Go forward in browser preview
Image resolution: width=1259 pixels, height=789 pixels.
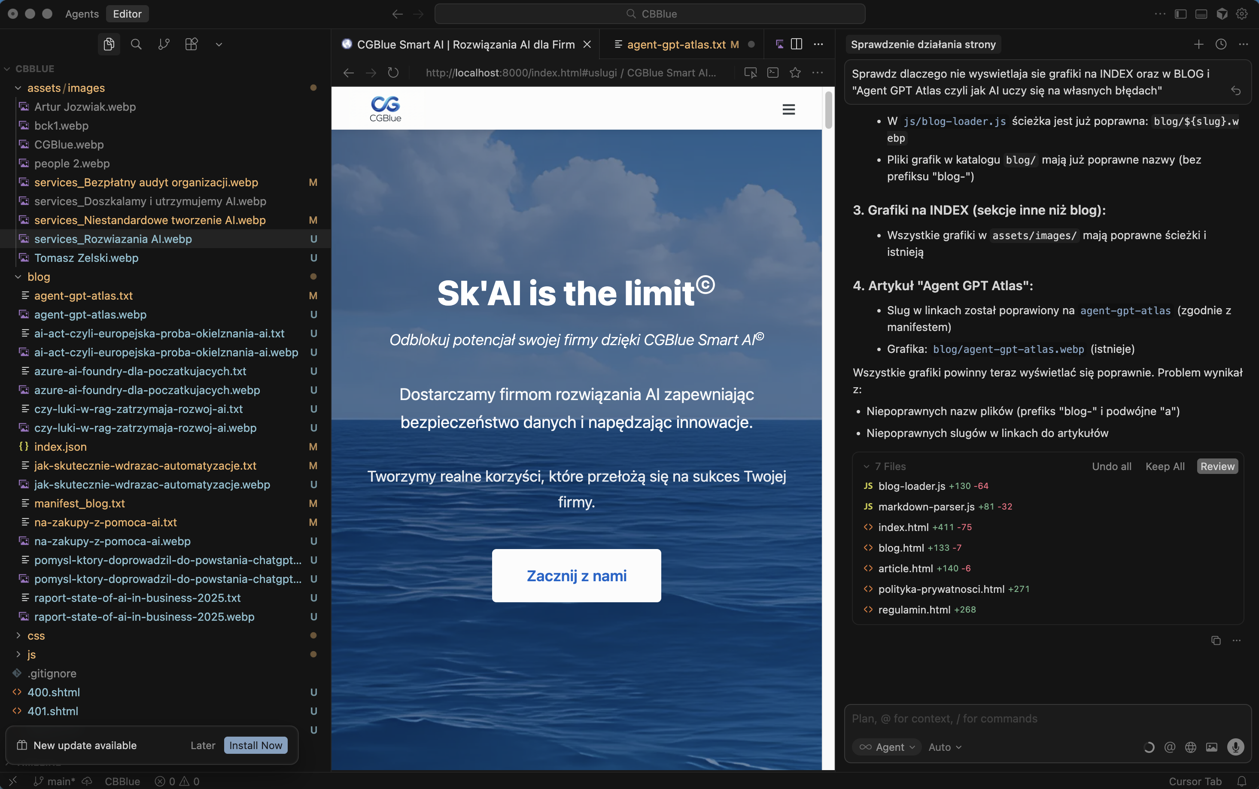coord(371,73)
